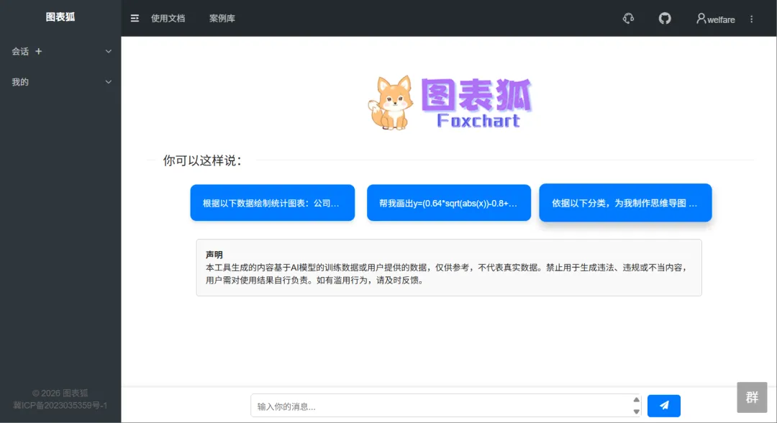
Task: Open the customer service headset icon
Action: (x=628, y=18)
